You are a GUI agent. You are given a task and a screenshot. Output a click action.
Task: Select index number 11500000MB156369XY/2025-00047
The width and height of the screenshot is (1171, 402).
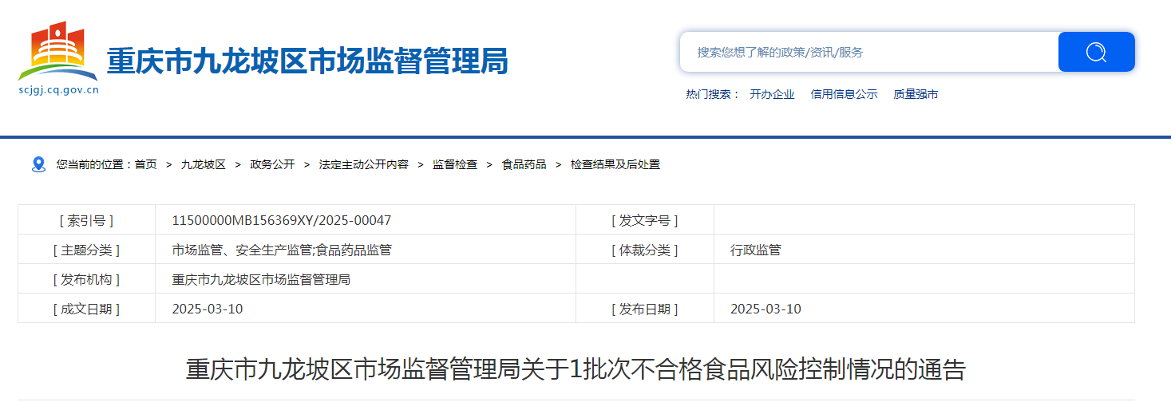coord(282,220)
